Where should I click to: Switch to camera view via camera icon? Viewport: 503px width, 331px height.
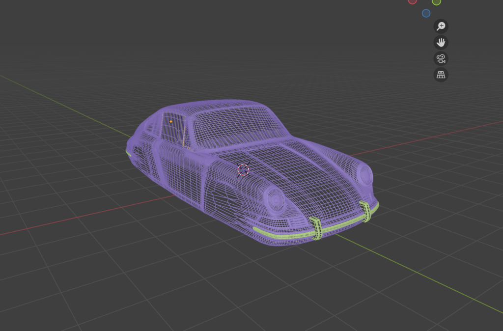pyautogui.click(x=441, y=59)
